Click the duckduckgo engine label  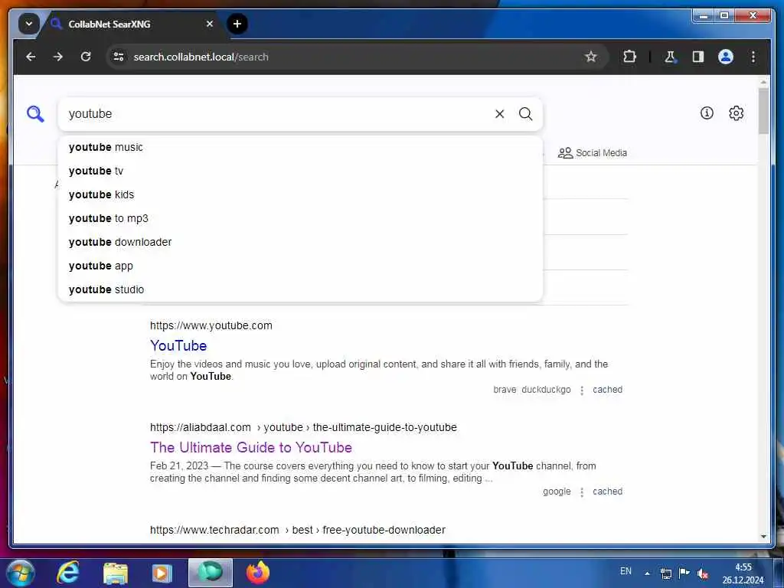[x=546, y=390]
